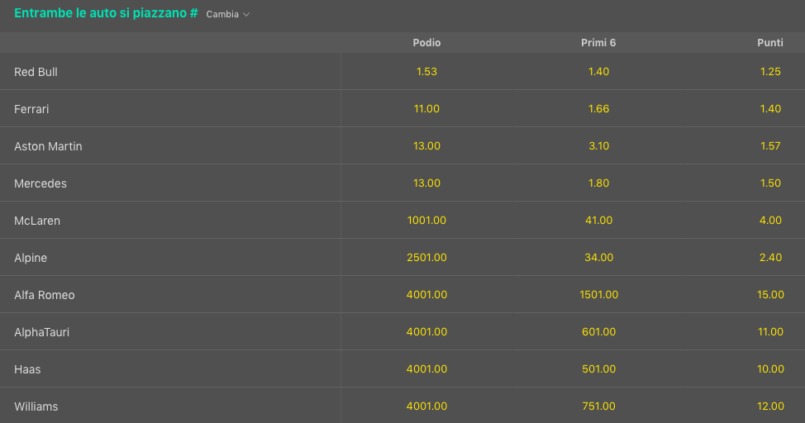805x423 pixels.
Task: Select Alfa Romeo Primi 6 odds 1501.00
Action: tap(598, 295)
